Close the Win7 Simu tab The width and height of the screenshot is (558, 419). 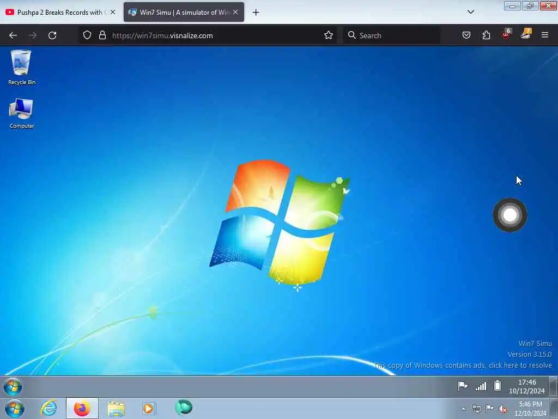tap(235, 12)
